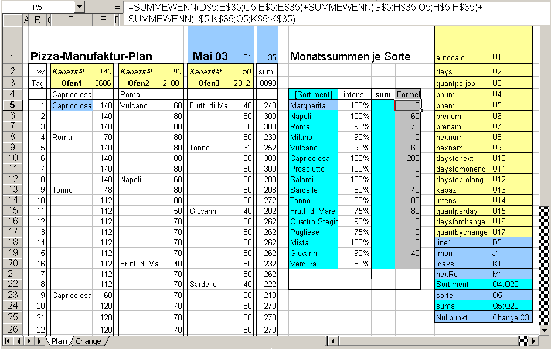Click Pugliese 75% intensity cell
This screenshot has width=551, height=349.
coord(355,232)
